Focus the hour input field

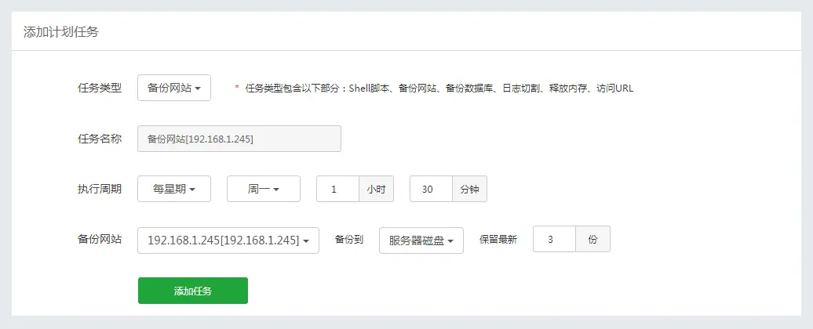click(337, 189)
